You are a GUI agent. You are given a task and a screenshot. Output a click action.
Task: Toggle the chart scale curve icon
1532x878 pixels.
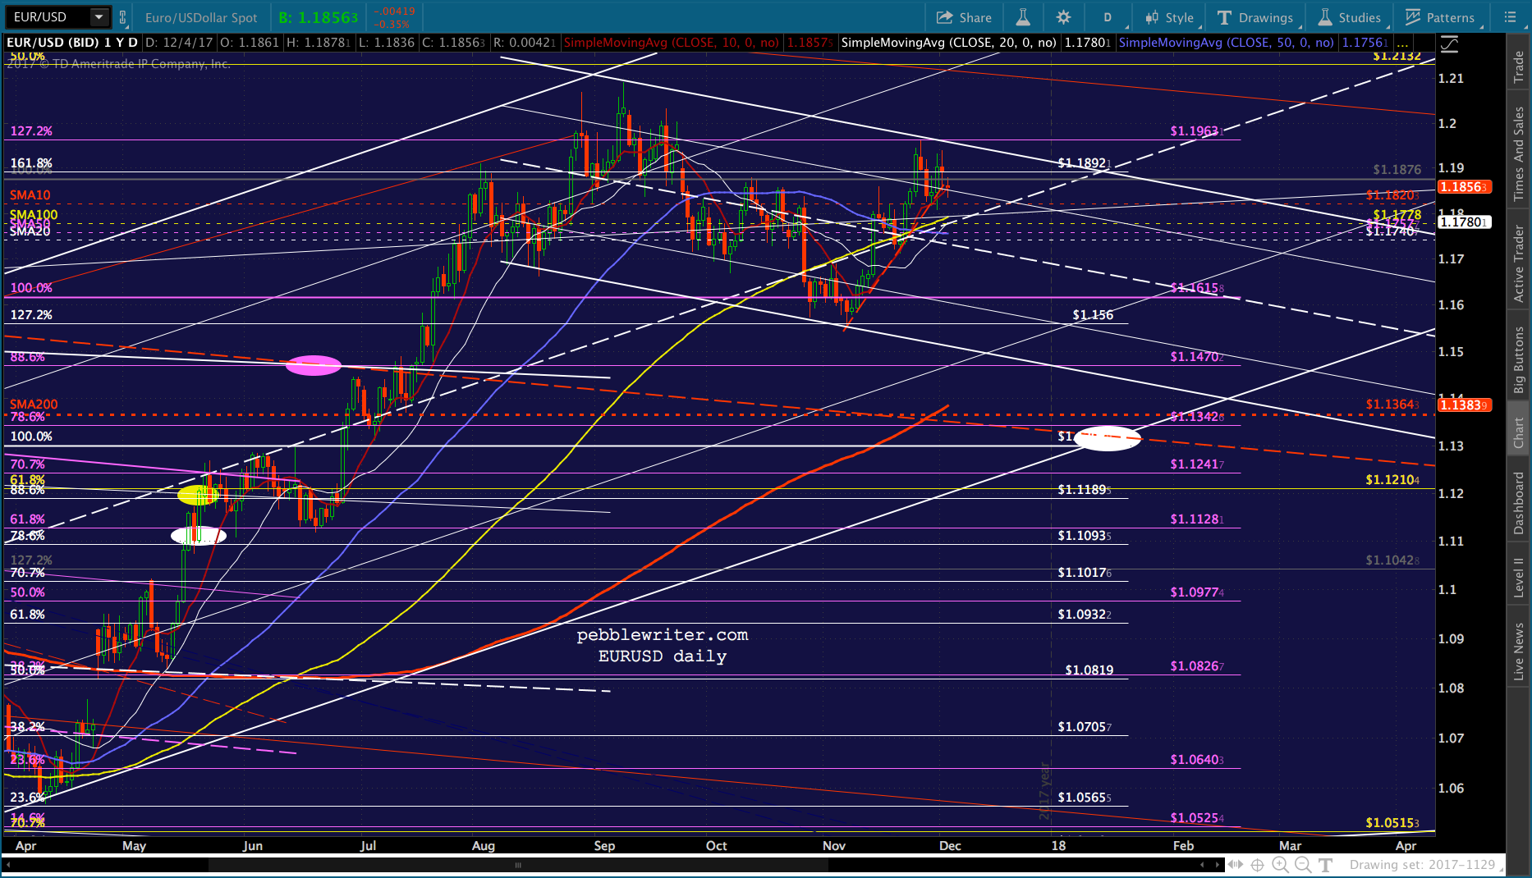[1449, 43]
